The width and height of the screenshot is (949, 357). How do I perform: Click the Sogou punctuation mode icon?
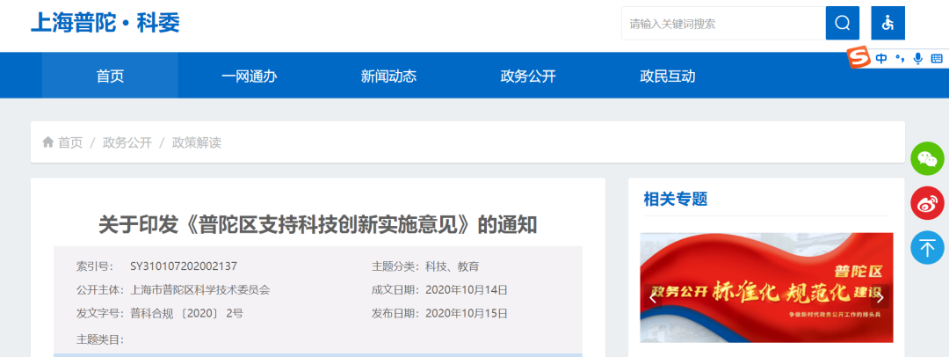coord(900,58)
